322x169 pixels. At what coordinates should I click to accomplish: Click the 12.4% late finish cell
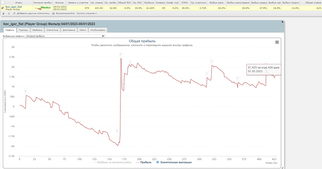[x=291, y=8]
